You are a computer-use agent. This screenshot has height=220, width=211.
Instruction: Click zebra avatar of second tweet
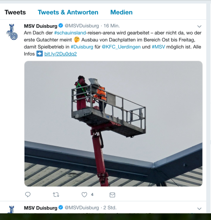pyautogui.click(x=12, y=209)
